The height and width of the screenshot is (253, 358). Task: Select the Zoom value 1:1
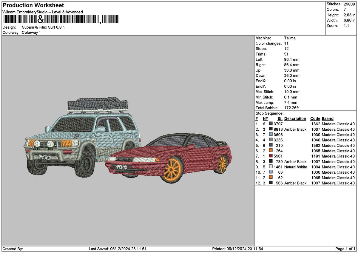pyautogui.click(x=347, y=26)
